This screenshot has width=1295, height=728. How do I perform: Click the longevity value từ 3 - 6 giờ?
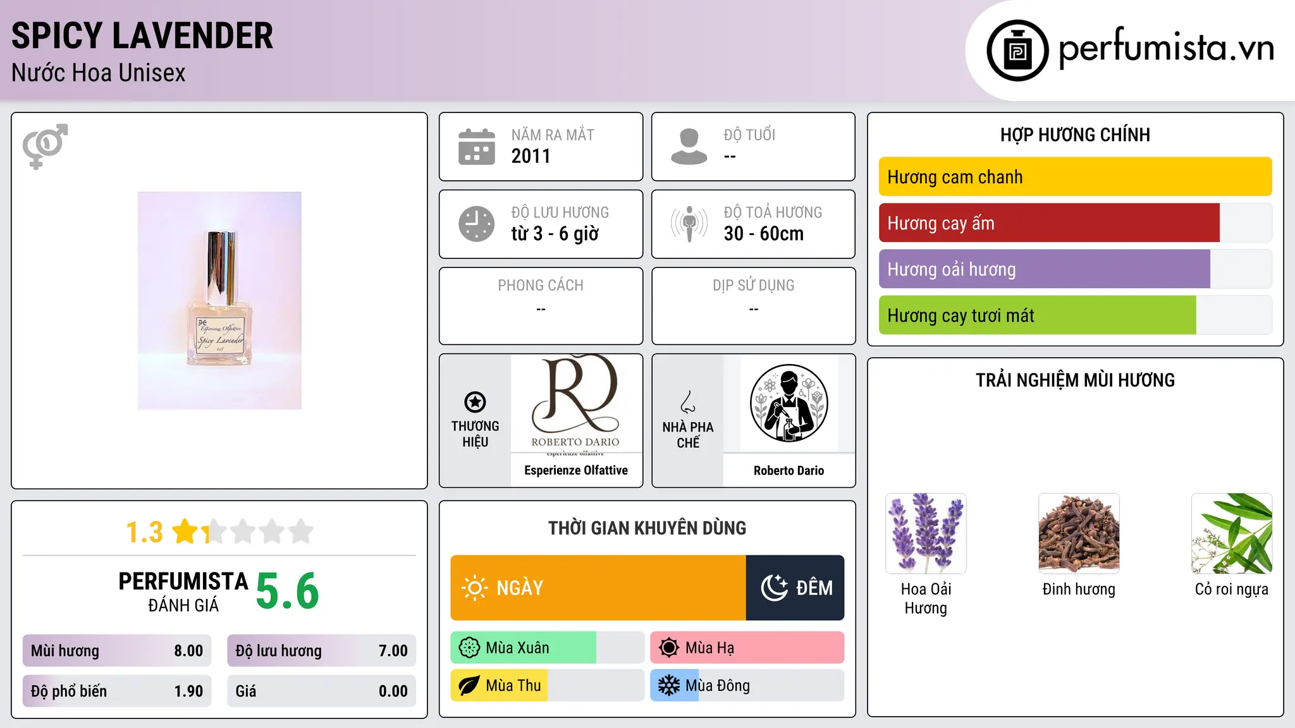(555, 234)
